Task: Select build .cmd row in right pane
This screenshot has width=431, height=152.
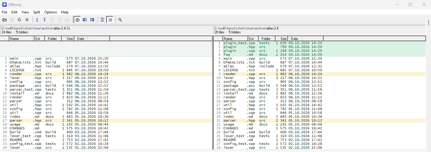Action: tap(319, 132)
